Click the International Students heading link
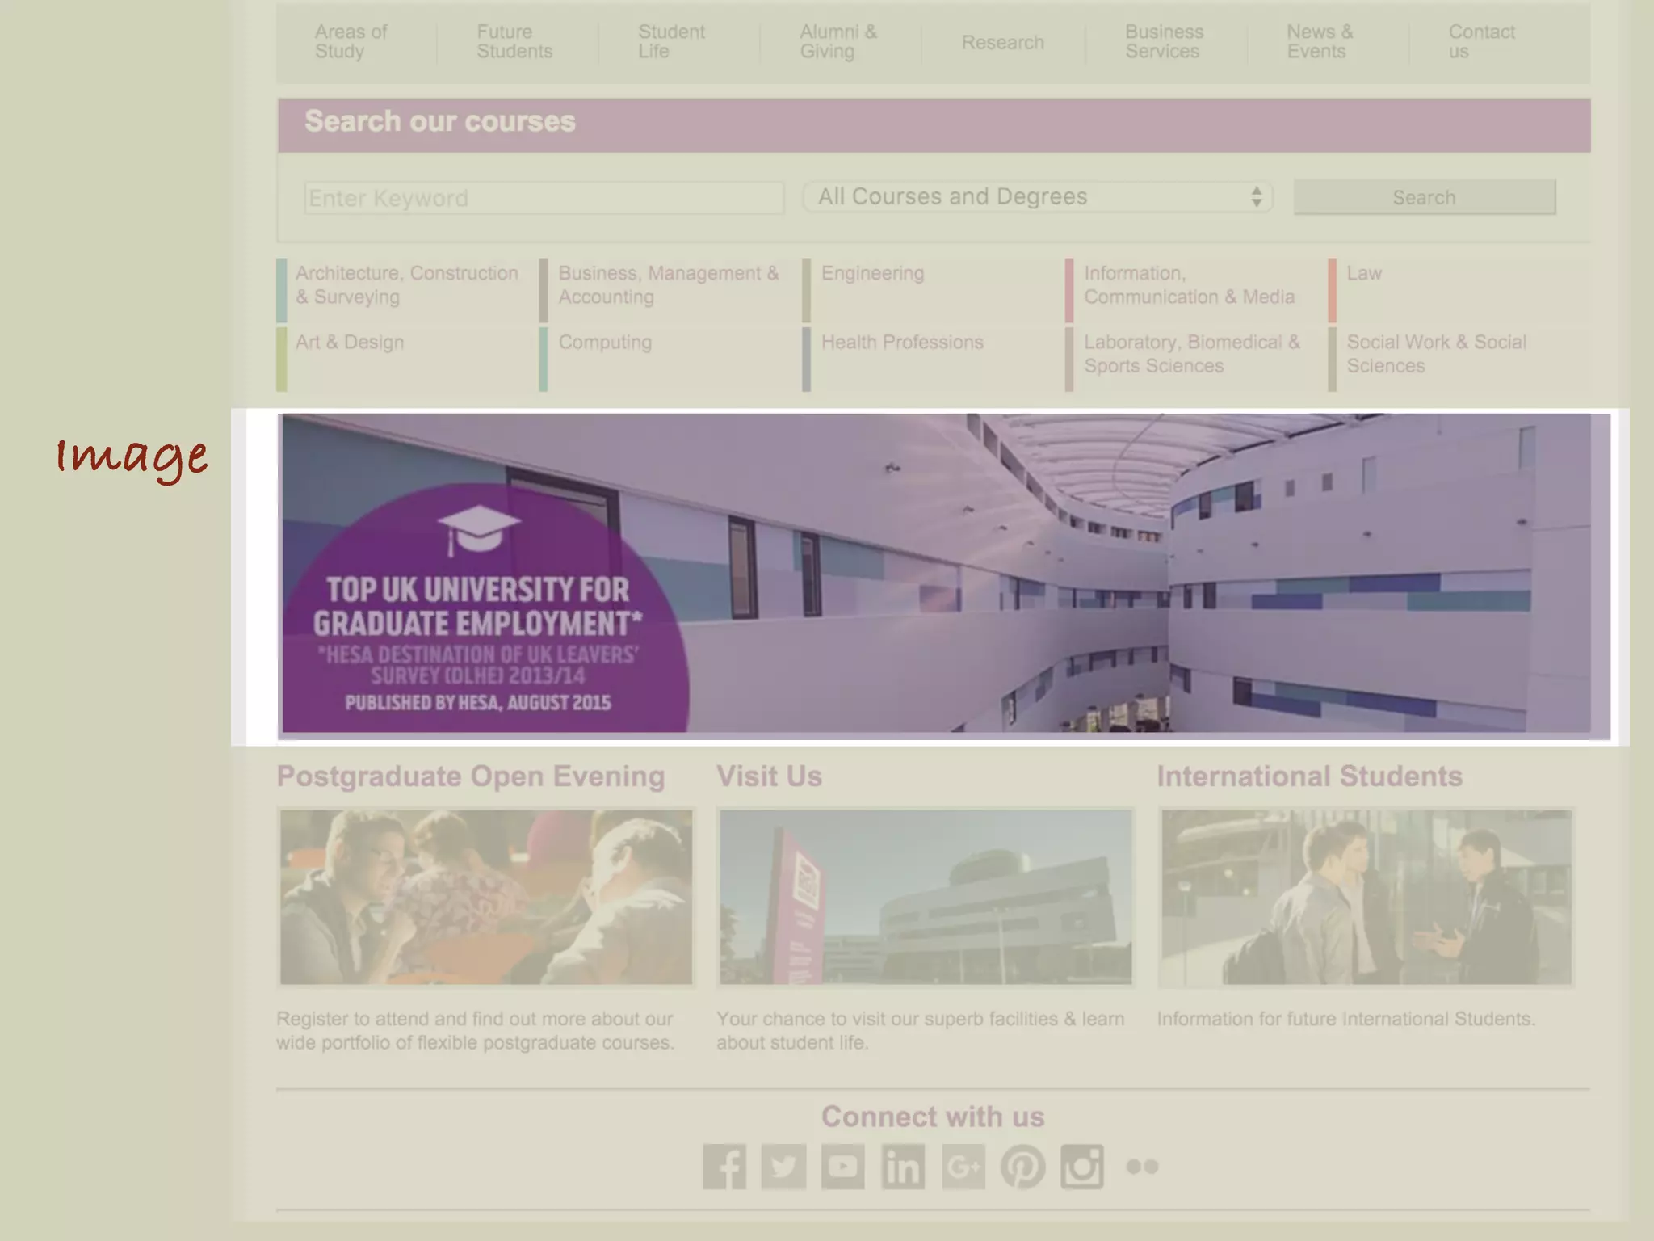This screenshot has width=1654, height=1241. point(1309,776)
